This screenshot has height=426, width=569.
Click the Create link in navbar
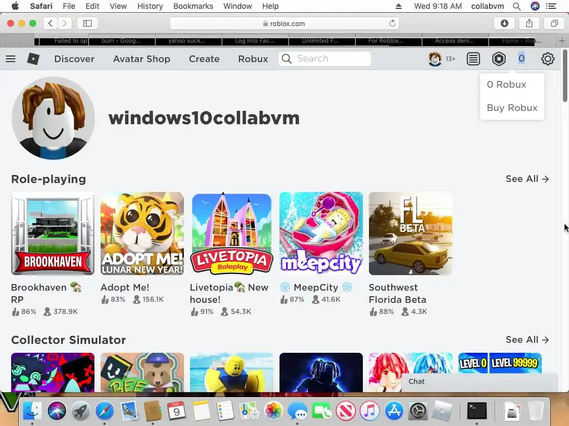204,59
